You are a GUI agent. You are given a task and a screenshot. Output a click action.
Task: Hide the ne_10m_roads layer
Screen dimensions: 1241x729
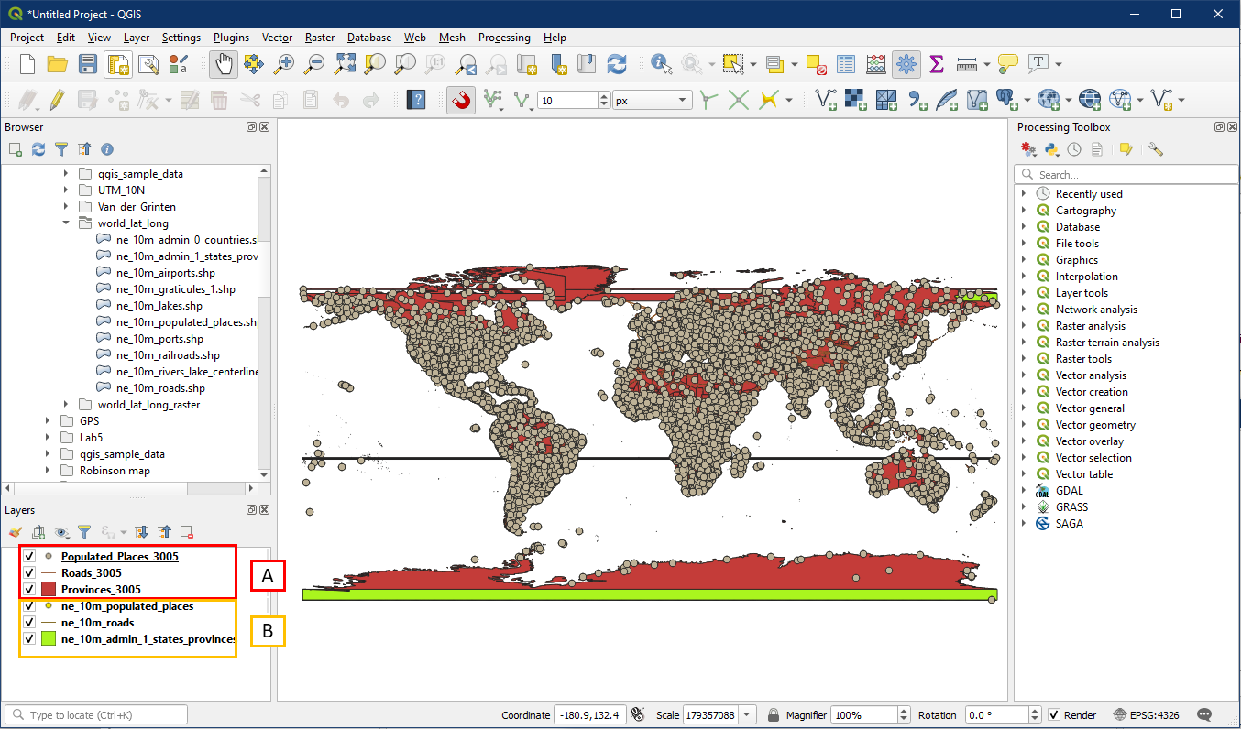[29, 623]
